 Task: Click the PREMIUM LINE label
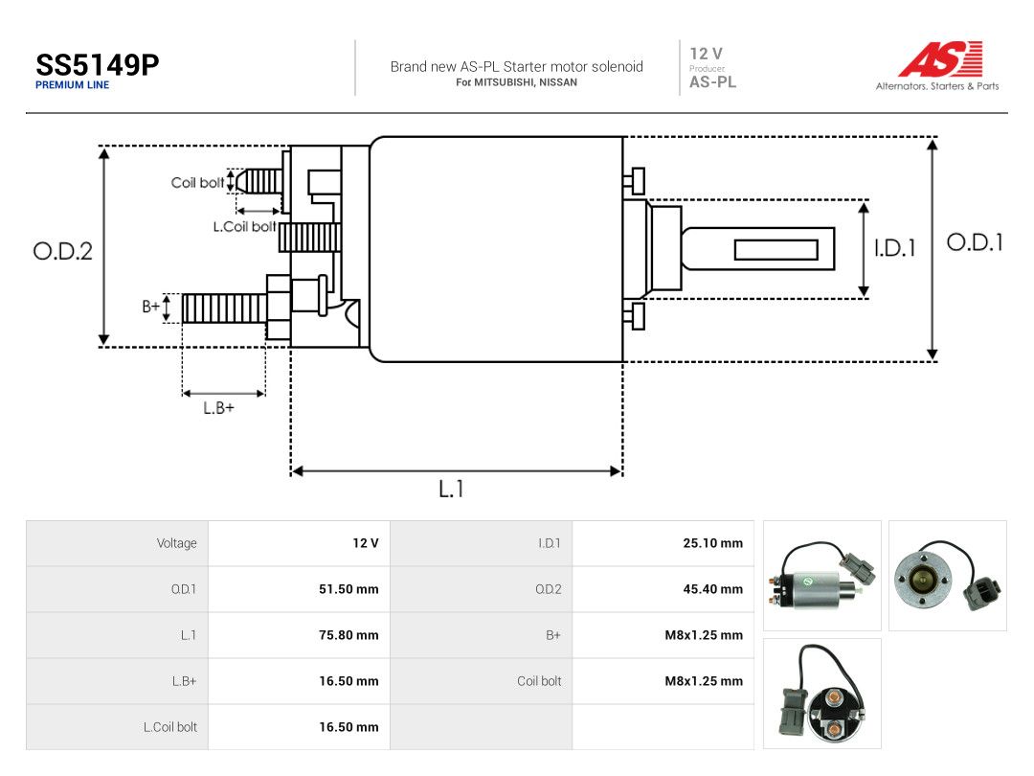click(72, 85)
